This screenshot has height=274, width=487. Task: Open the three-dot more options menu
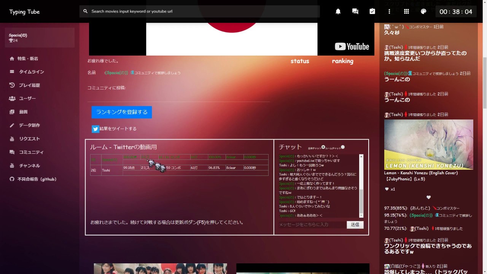(389, 11)
